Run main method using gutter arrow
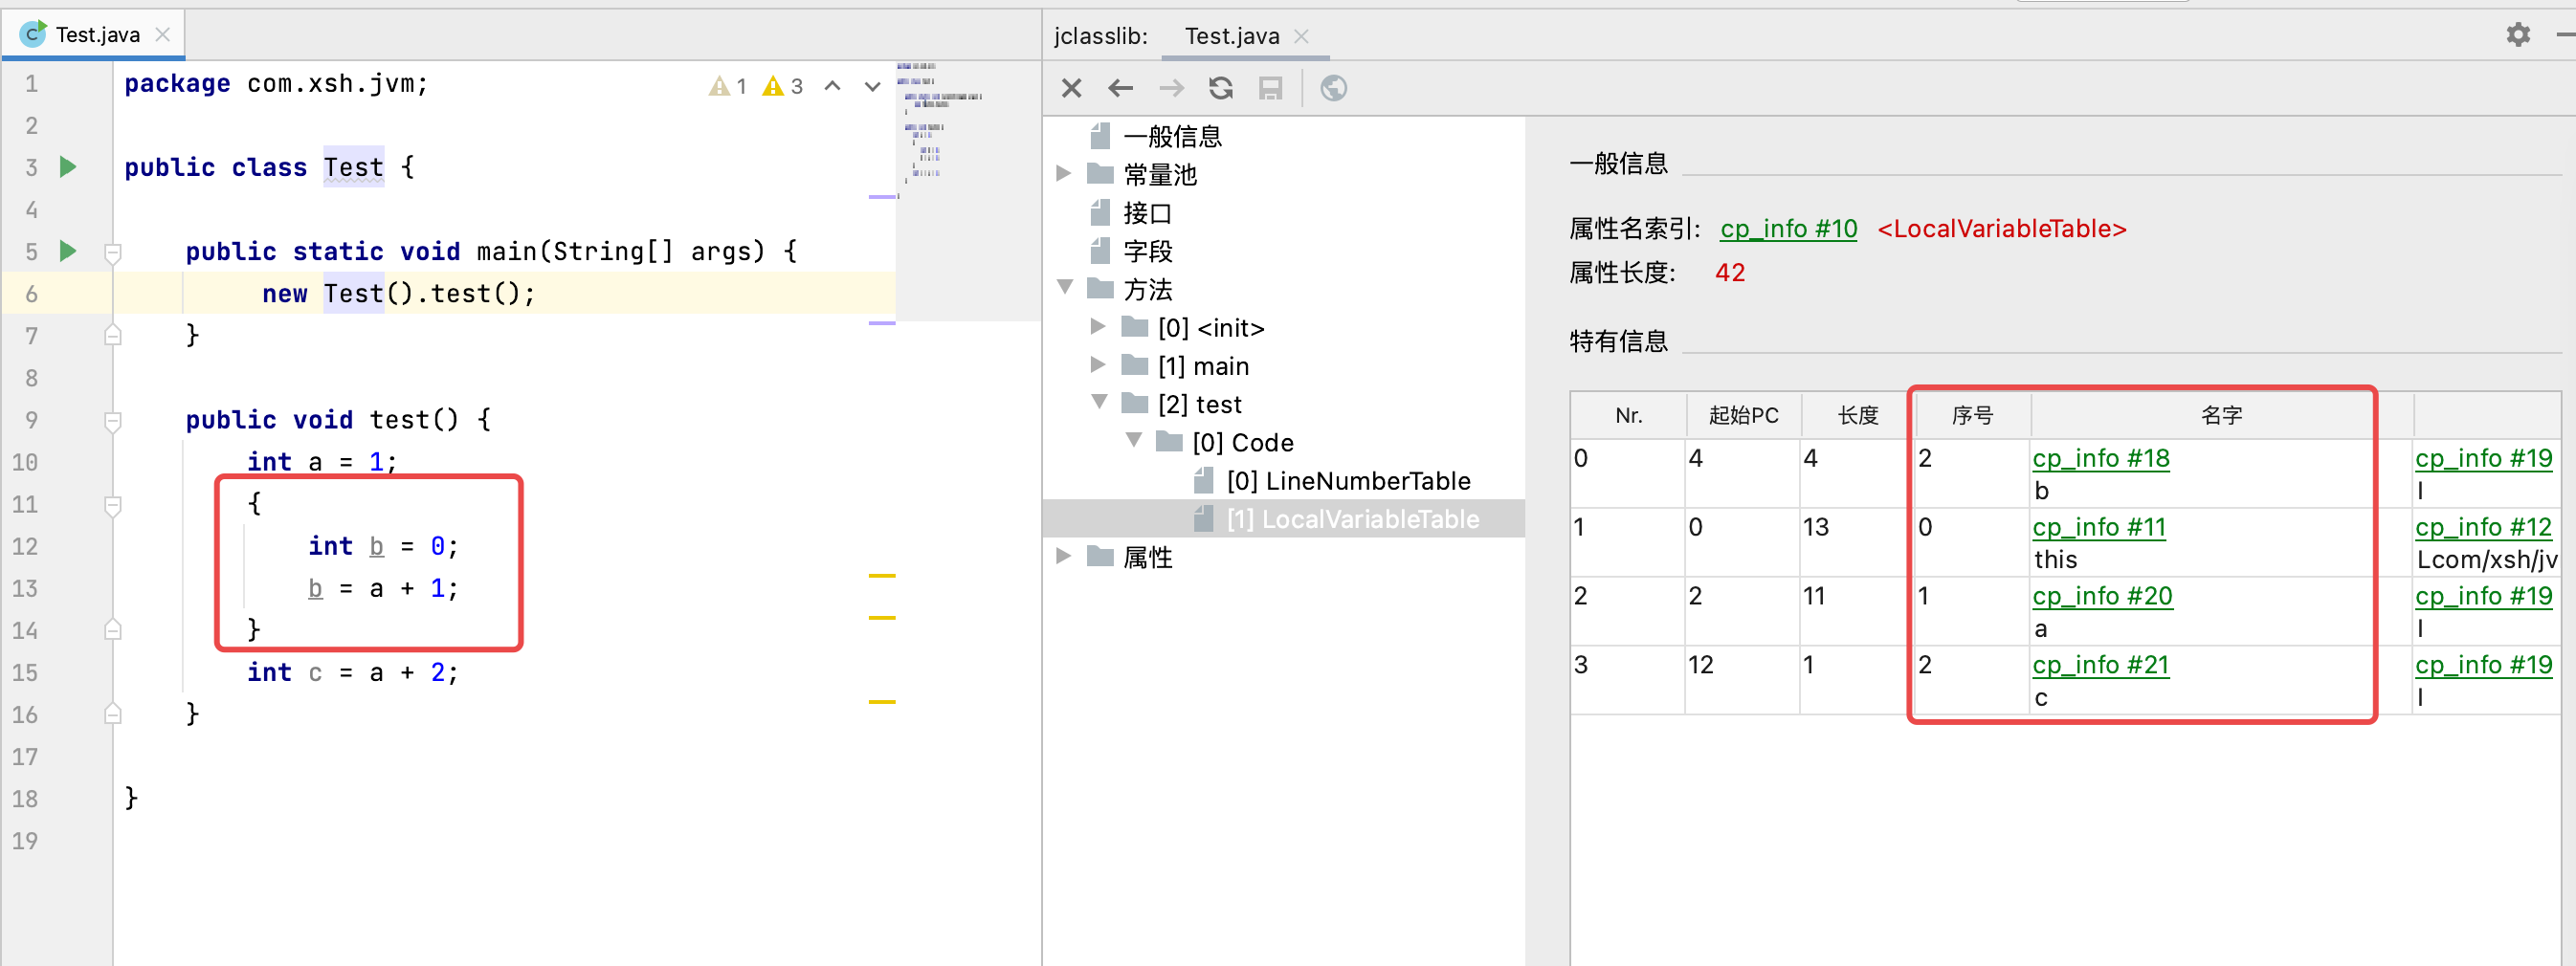2576x966 pixels. click(x=68, y=251)
